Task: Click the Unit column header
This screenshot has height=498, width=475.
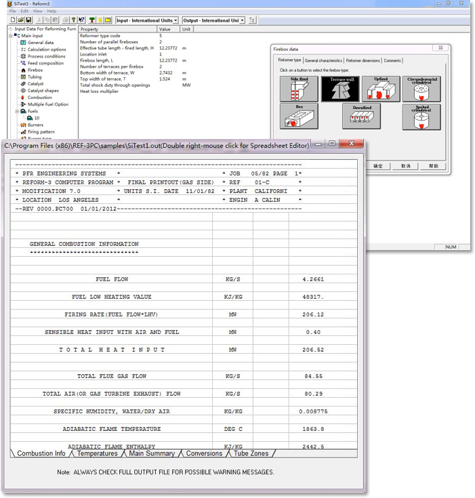Action: 186,29
